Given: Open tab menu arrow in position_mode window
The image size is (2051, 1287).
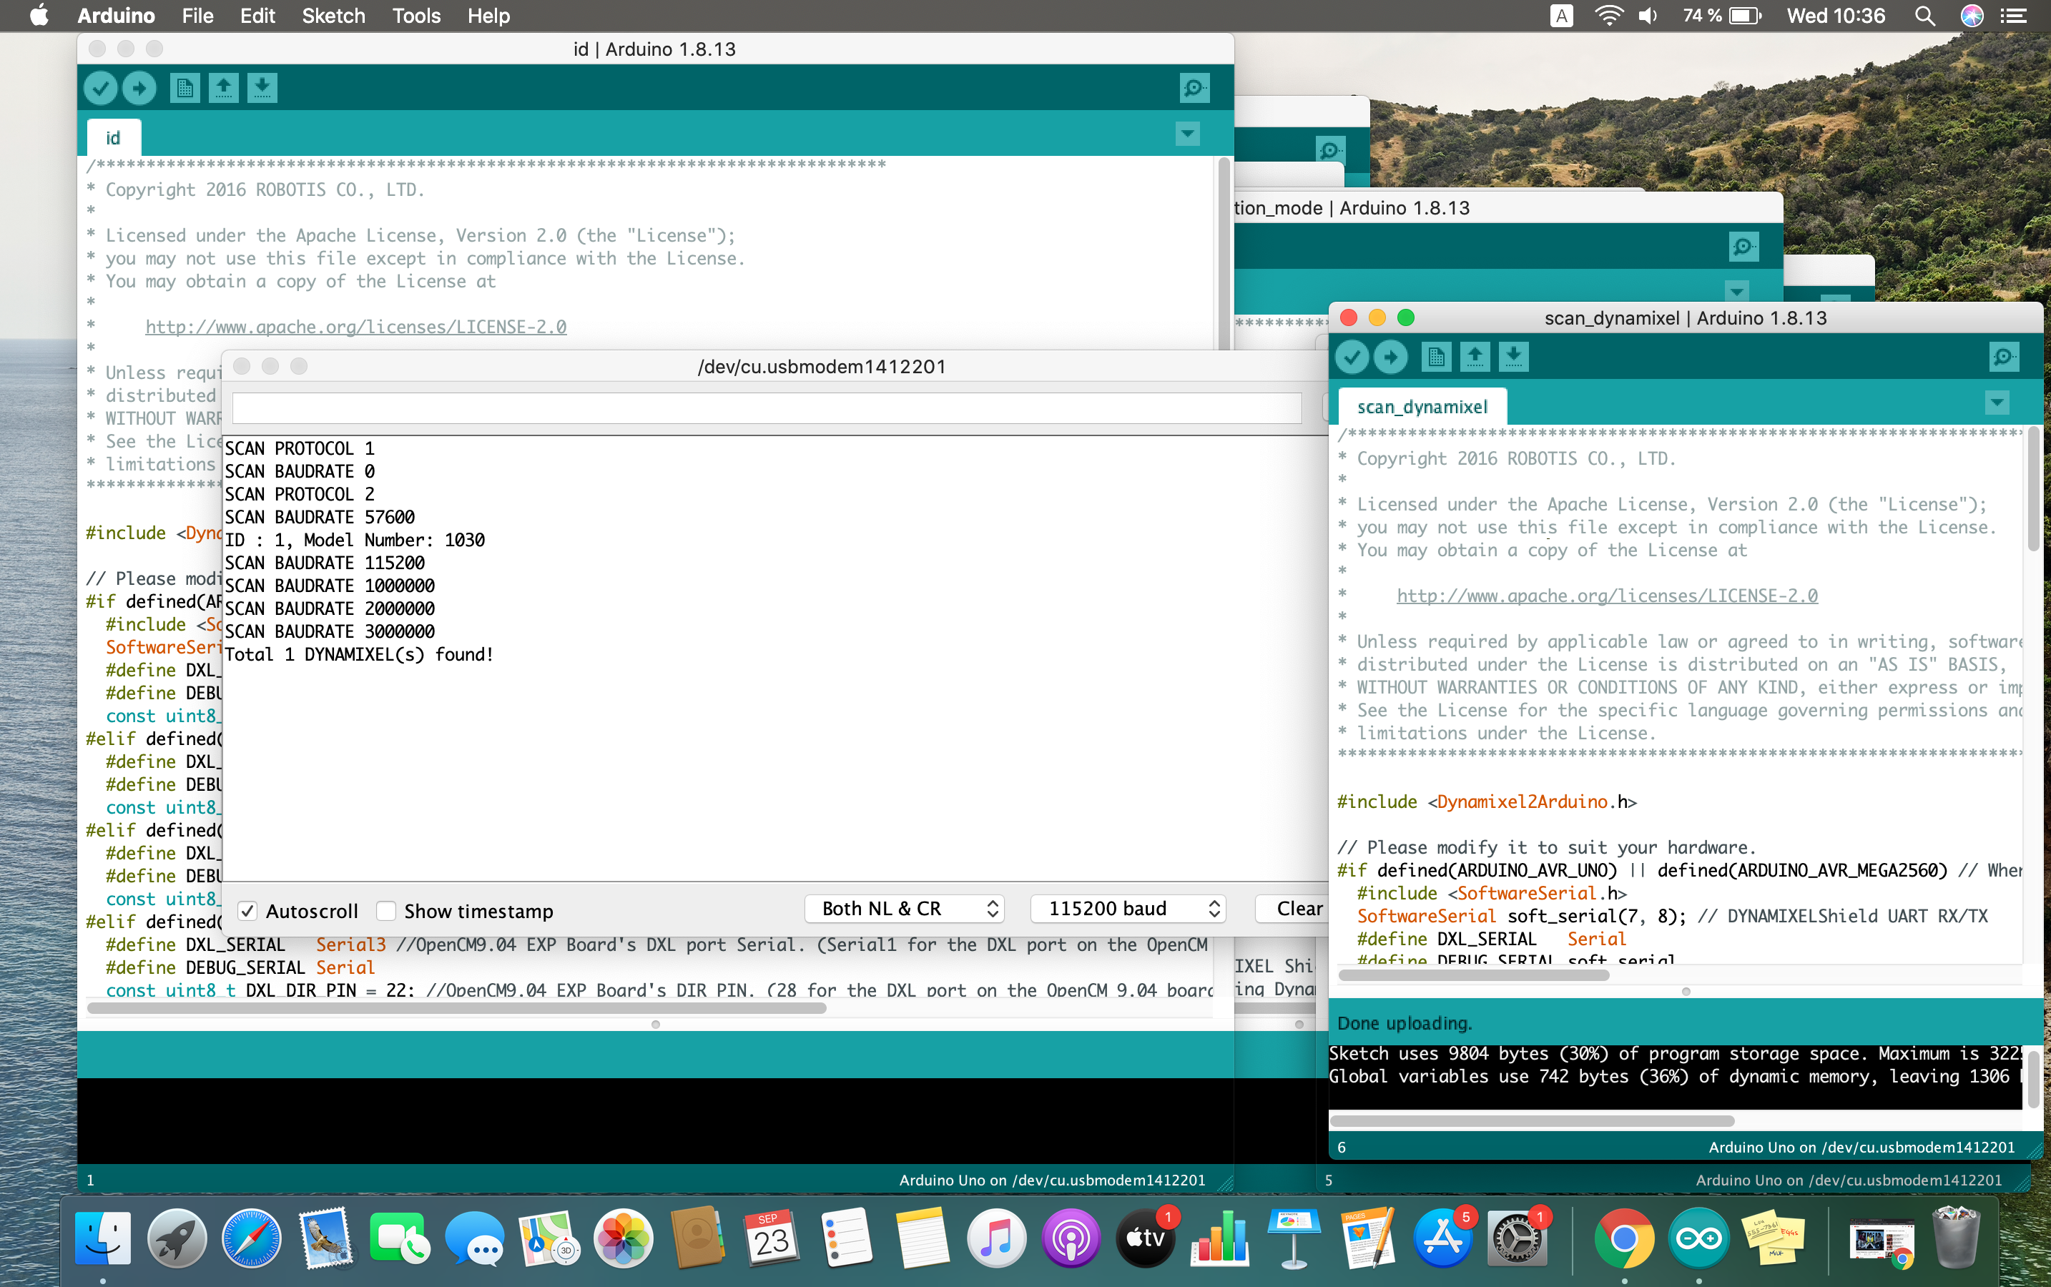Looking at the screenshot, I should (x=1737, y=290).
